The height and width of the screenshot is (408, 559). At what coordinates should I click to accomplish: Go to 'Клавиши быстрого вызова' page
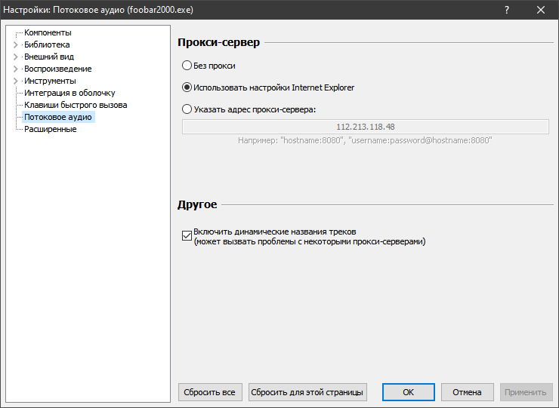(76, 106)
